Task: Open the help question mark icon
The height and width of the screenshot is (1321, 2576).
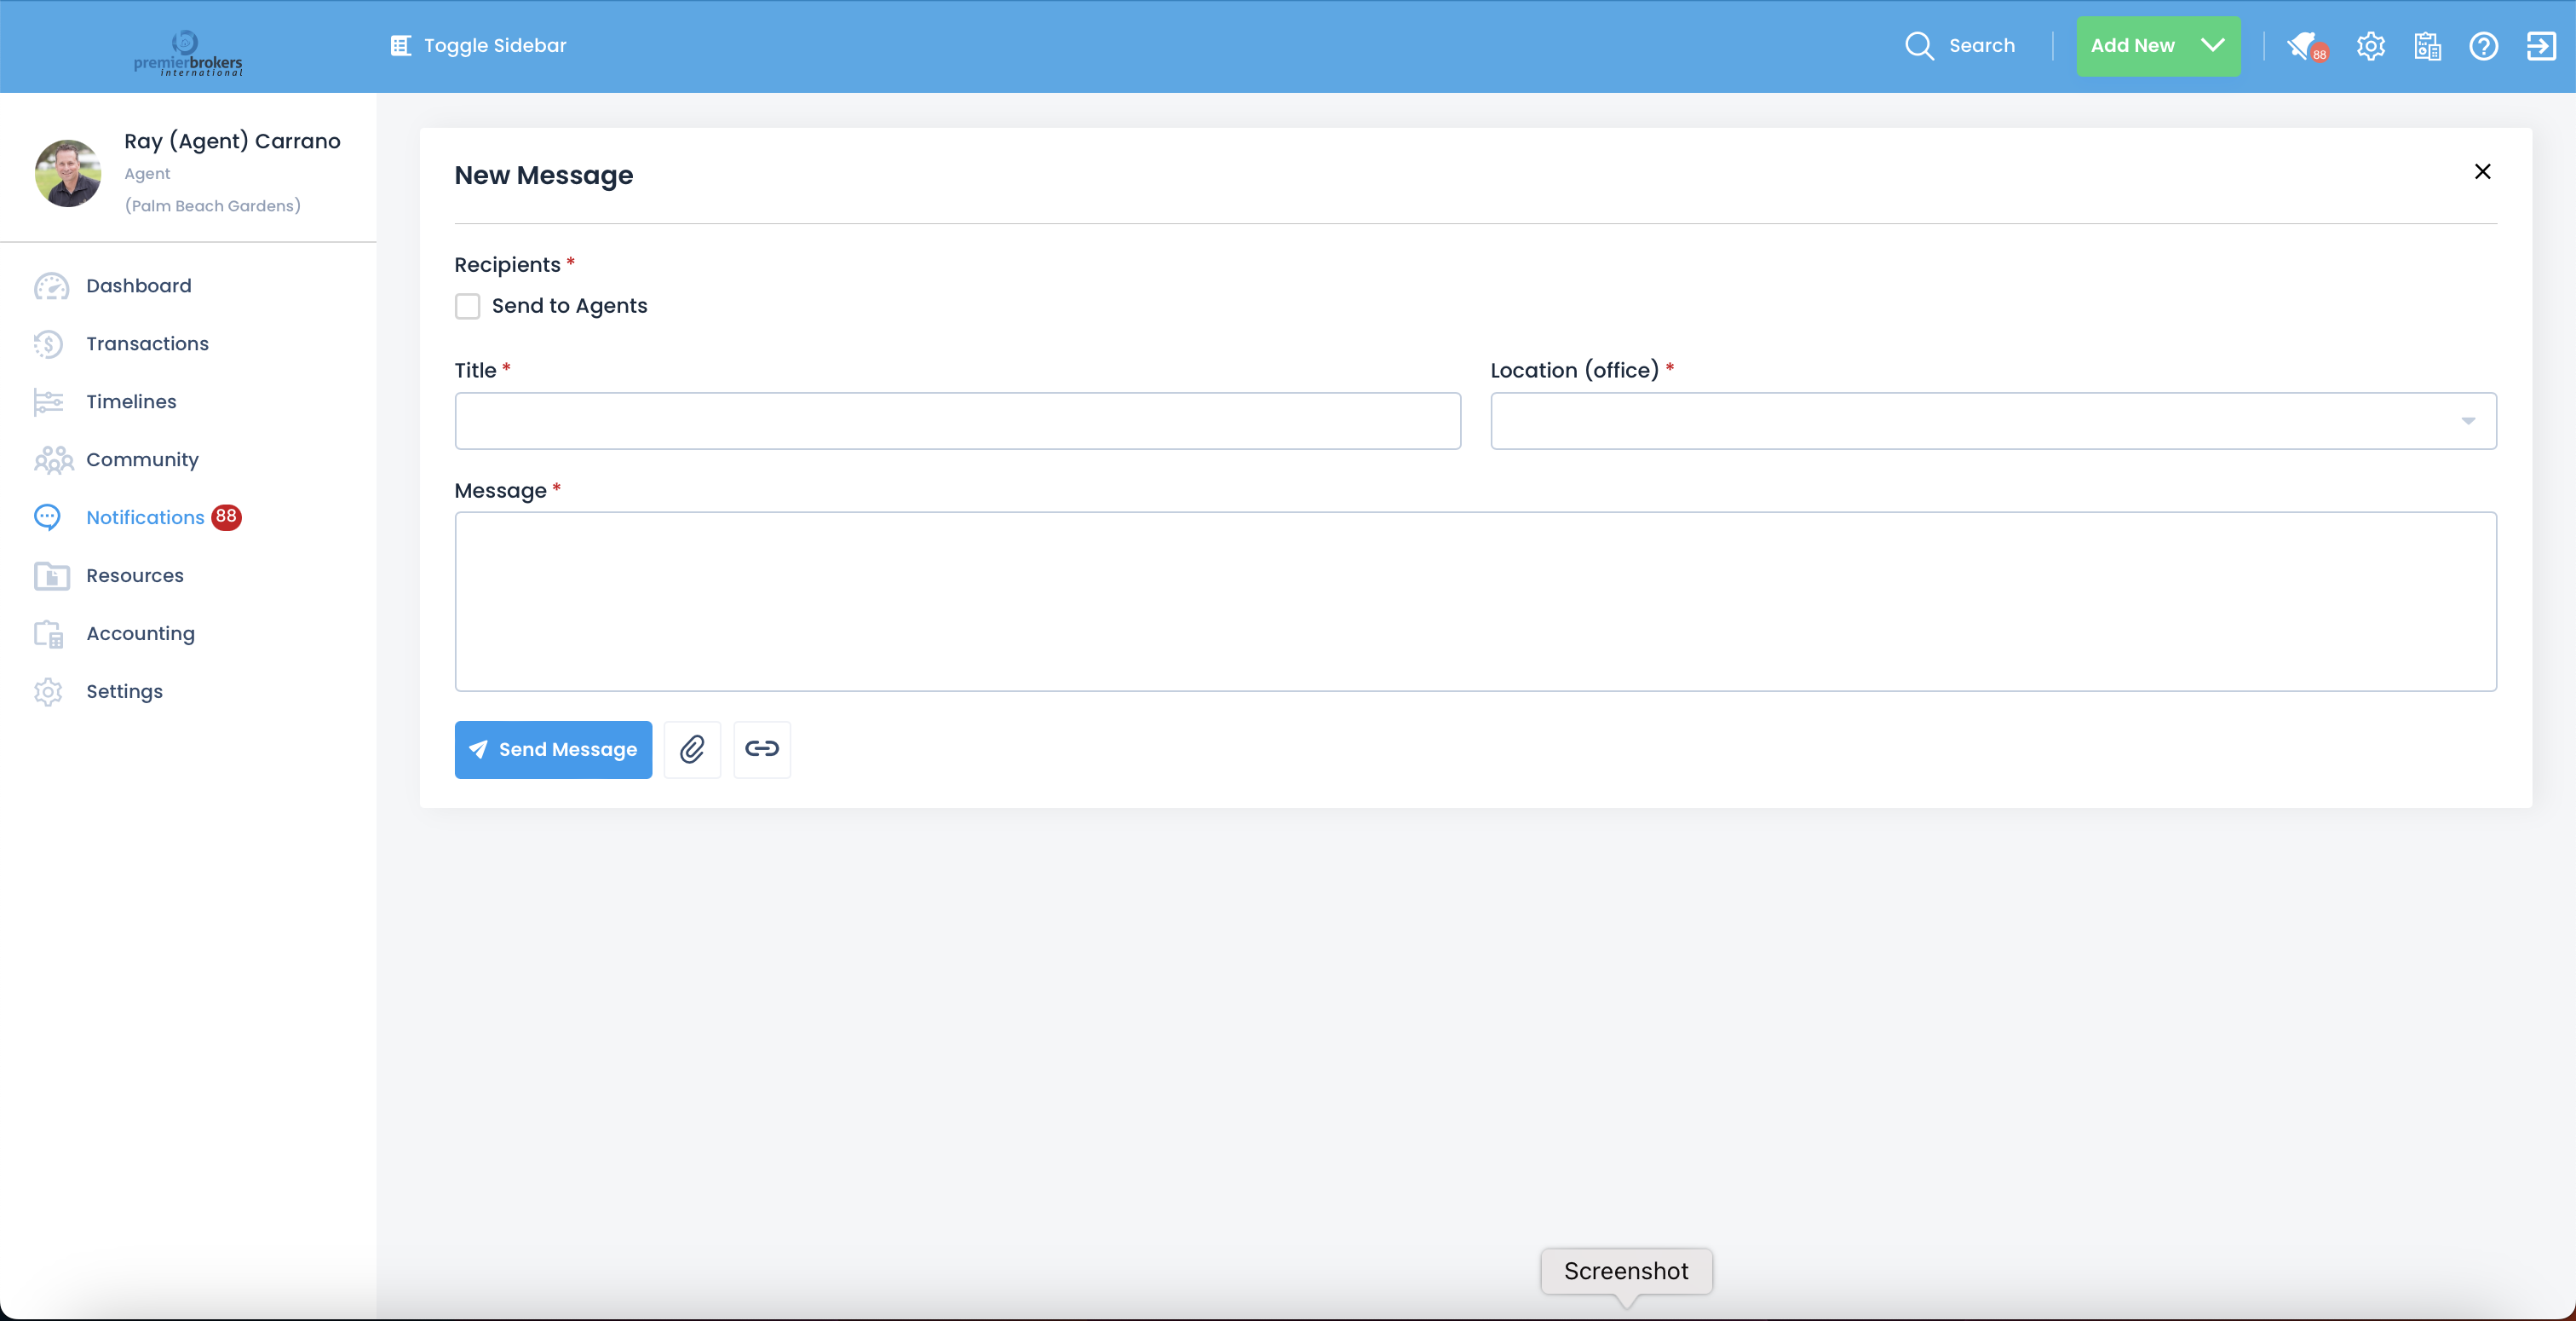Action: tap(2483, 46)
